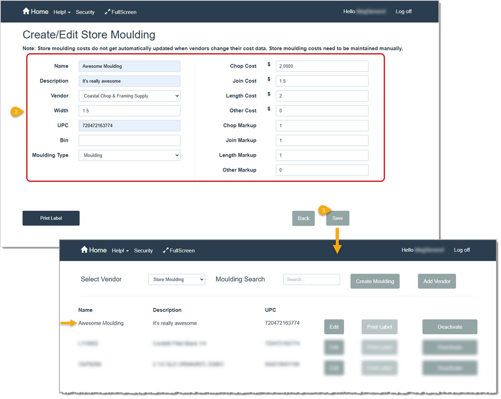
Task: Click the Back button
Action: [303, 218]
